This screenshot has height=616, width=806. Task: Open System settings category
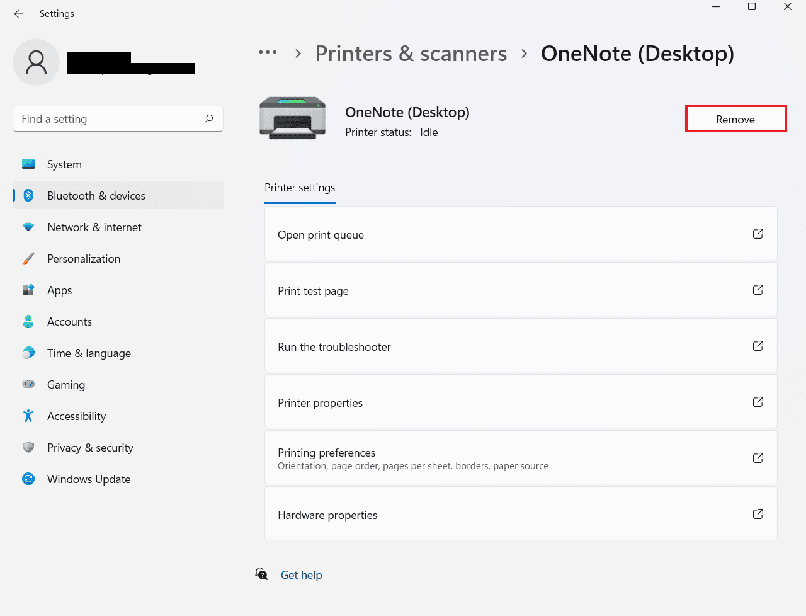pyautogui.click(x=118, y=164)
